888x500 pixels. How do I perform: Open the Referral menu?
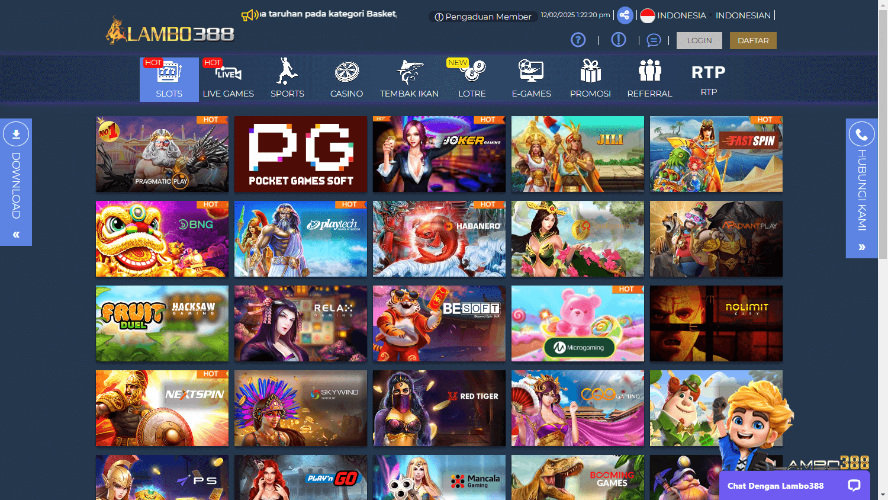pyautogui.click(x=649, y=79)
